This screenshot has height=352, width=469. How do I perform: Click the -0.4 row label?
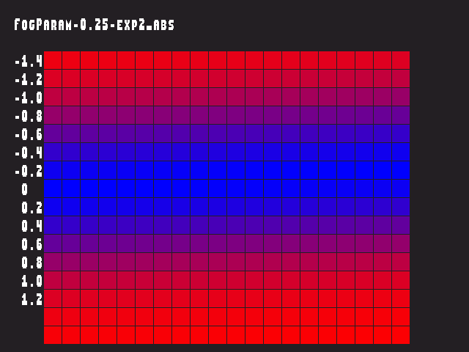click(x=29, y=153)
